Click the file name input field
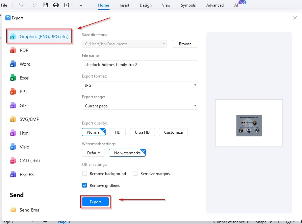Viewport: 302px width, 224px height. [140, 64]
